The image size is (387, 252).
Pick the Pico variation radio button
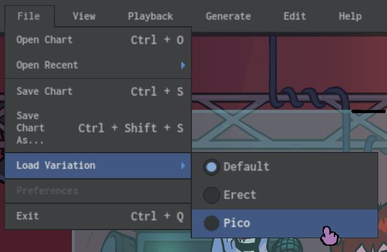(212, 223)
